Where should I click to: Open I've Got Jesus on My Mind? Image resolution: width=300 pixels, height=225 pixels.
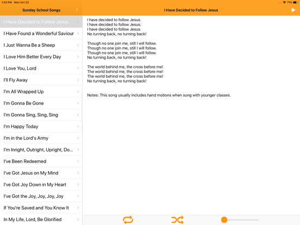(x=41, y=173)
